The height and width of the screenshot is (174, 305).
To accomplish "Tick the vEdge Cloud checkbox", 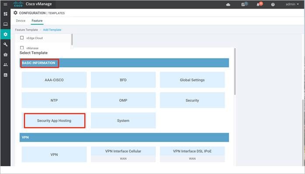I will click(22, 38).
